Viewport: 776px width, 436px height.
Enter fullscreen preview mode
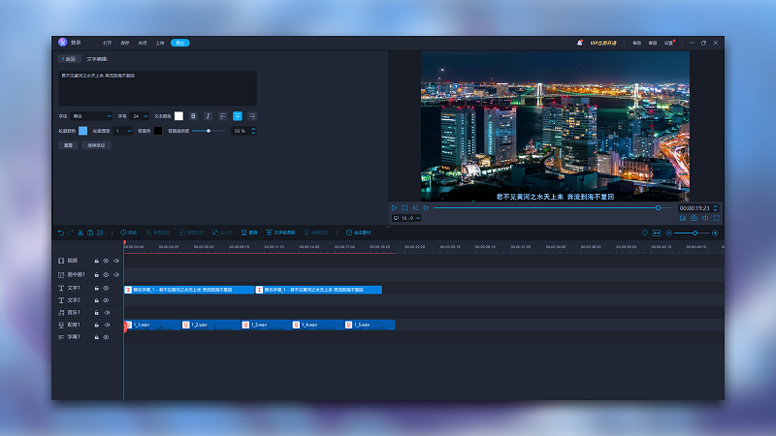716,218
